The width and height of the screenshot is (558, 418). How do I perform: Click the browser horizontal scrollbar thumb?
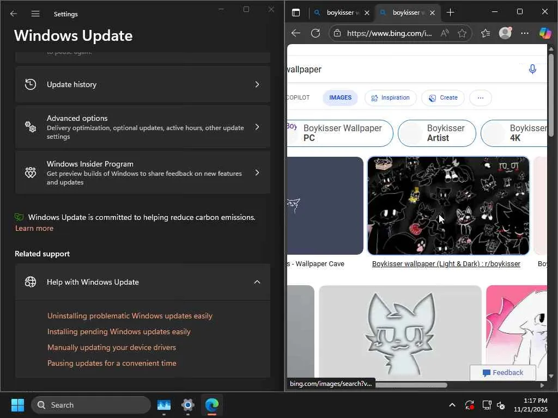[x=410, y=385]
